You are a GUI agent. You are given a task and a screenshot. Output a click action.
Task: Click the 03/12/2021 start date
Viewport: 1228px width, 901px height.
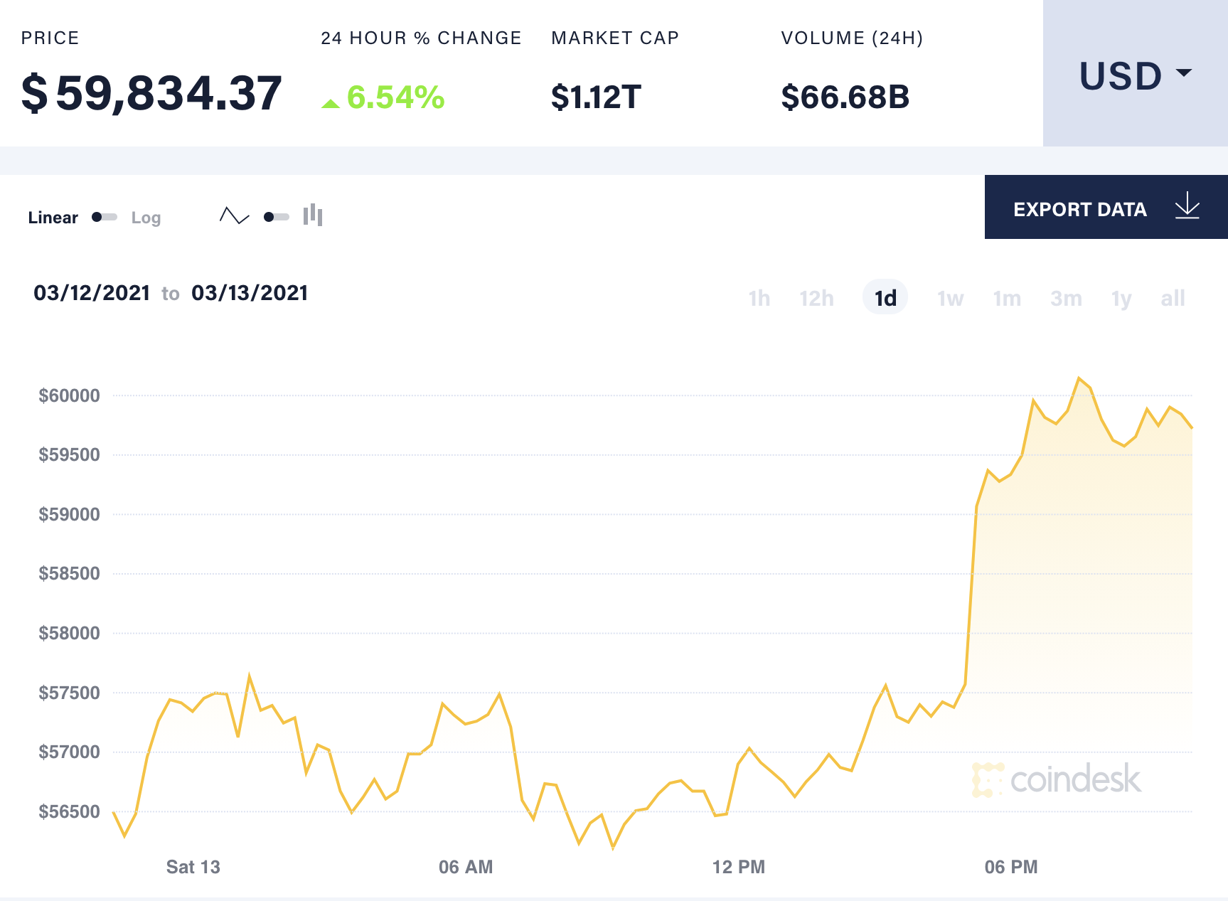[92, 292]
